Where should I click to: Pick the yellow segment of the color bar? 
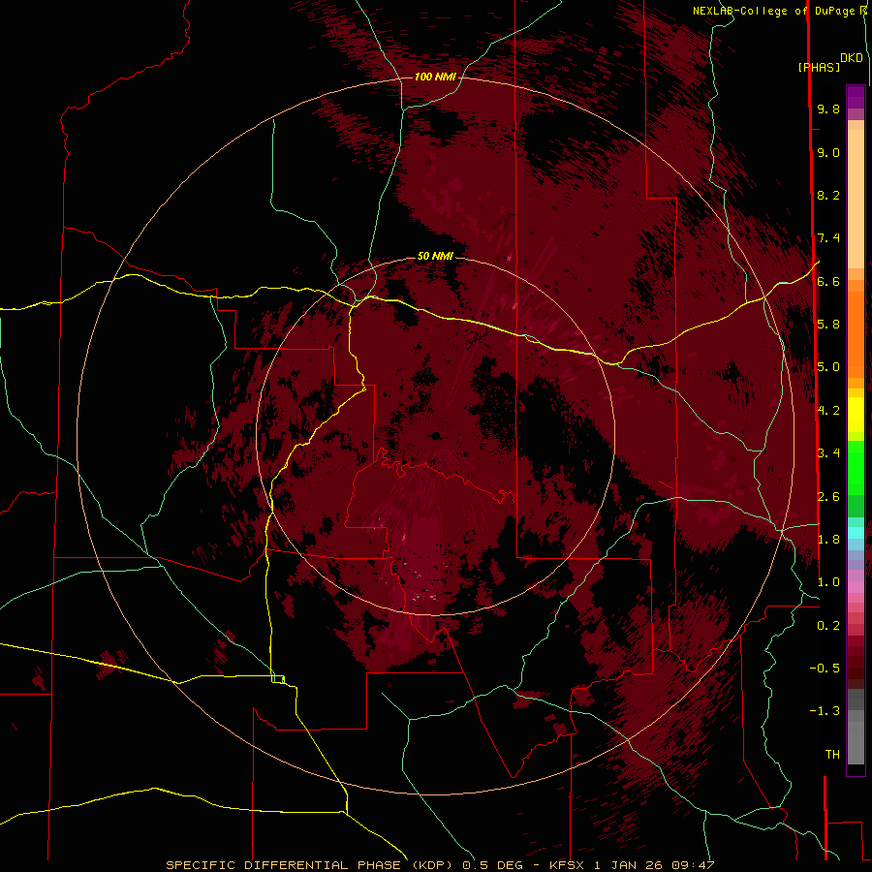[856, 415]
